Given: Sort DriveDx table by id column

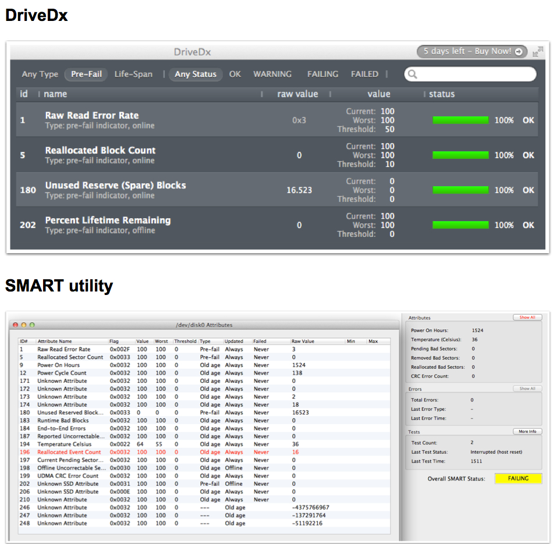Looking at the screenshot, I should [x=23, y=94].
